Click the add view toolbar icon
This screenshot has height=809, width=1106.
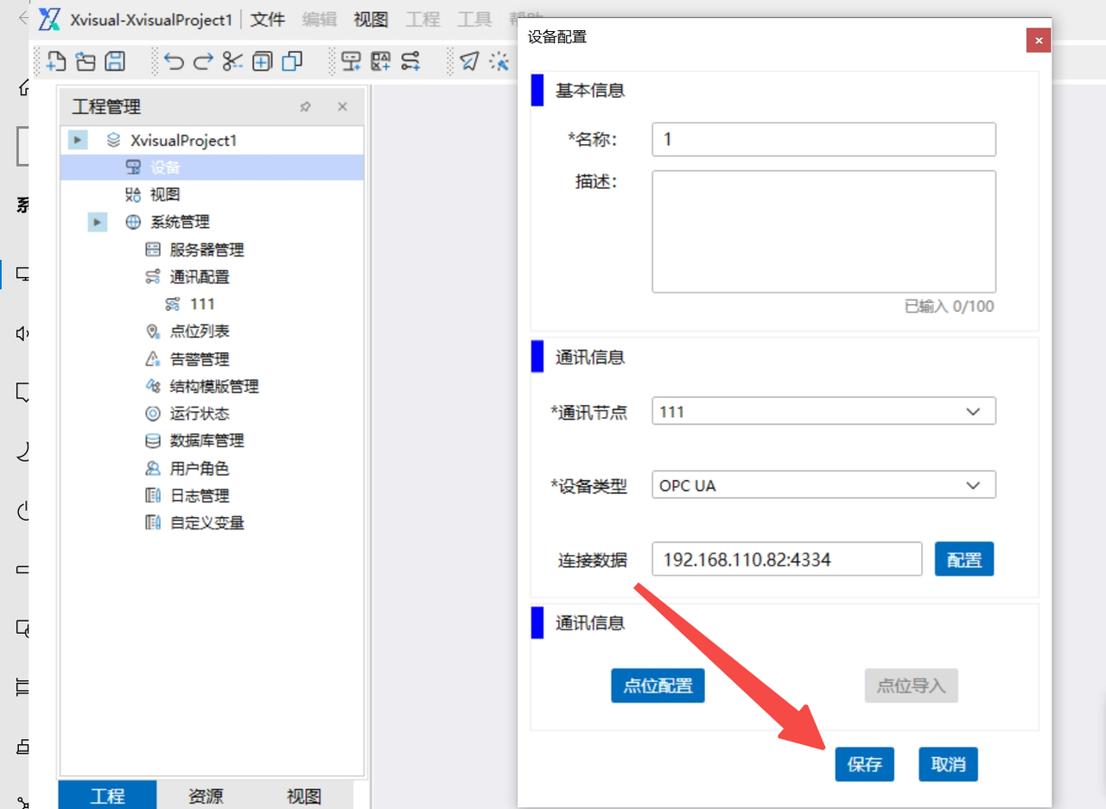click(381, 61)
